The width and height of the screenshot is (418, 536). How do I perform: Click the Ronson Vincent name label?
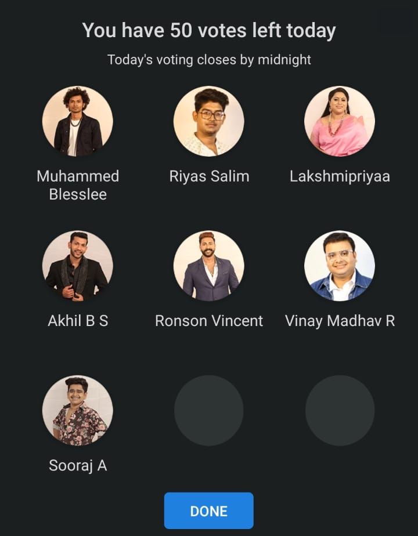pos(209,321)
